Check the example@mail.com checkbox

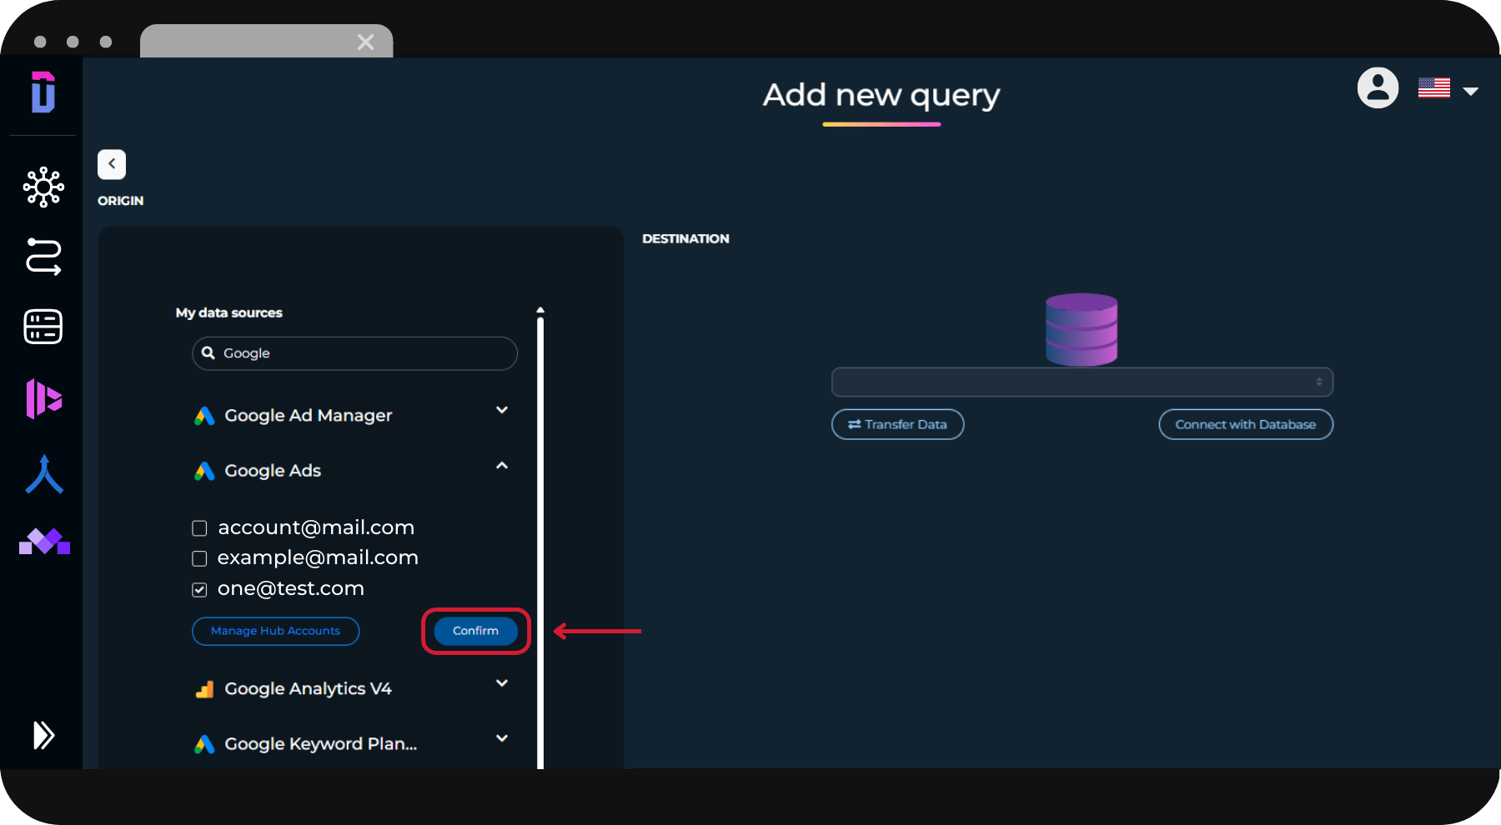(x=199, y=558)
